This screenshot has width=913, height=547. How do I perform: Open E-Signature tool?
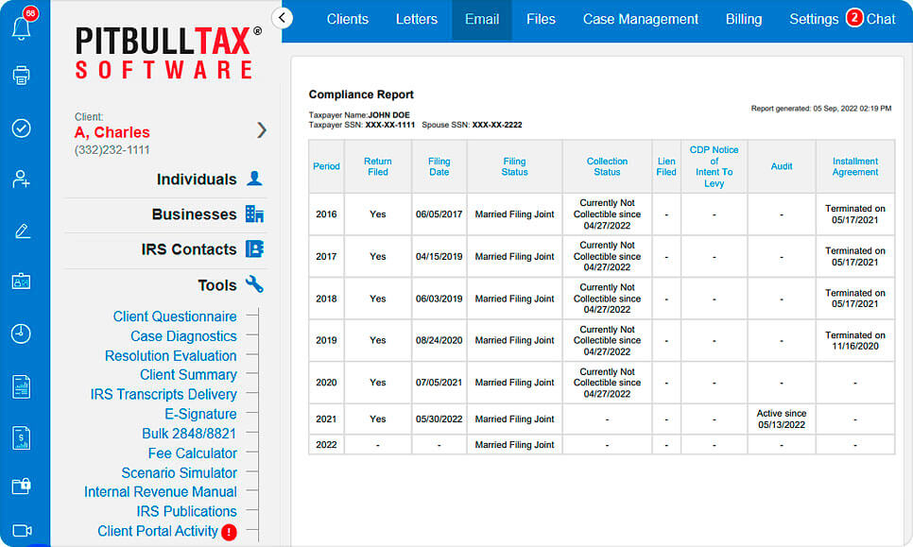(200, 415)
